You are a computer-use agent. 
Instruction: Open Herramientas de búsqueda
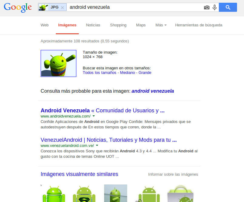(199, 25)
